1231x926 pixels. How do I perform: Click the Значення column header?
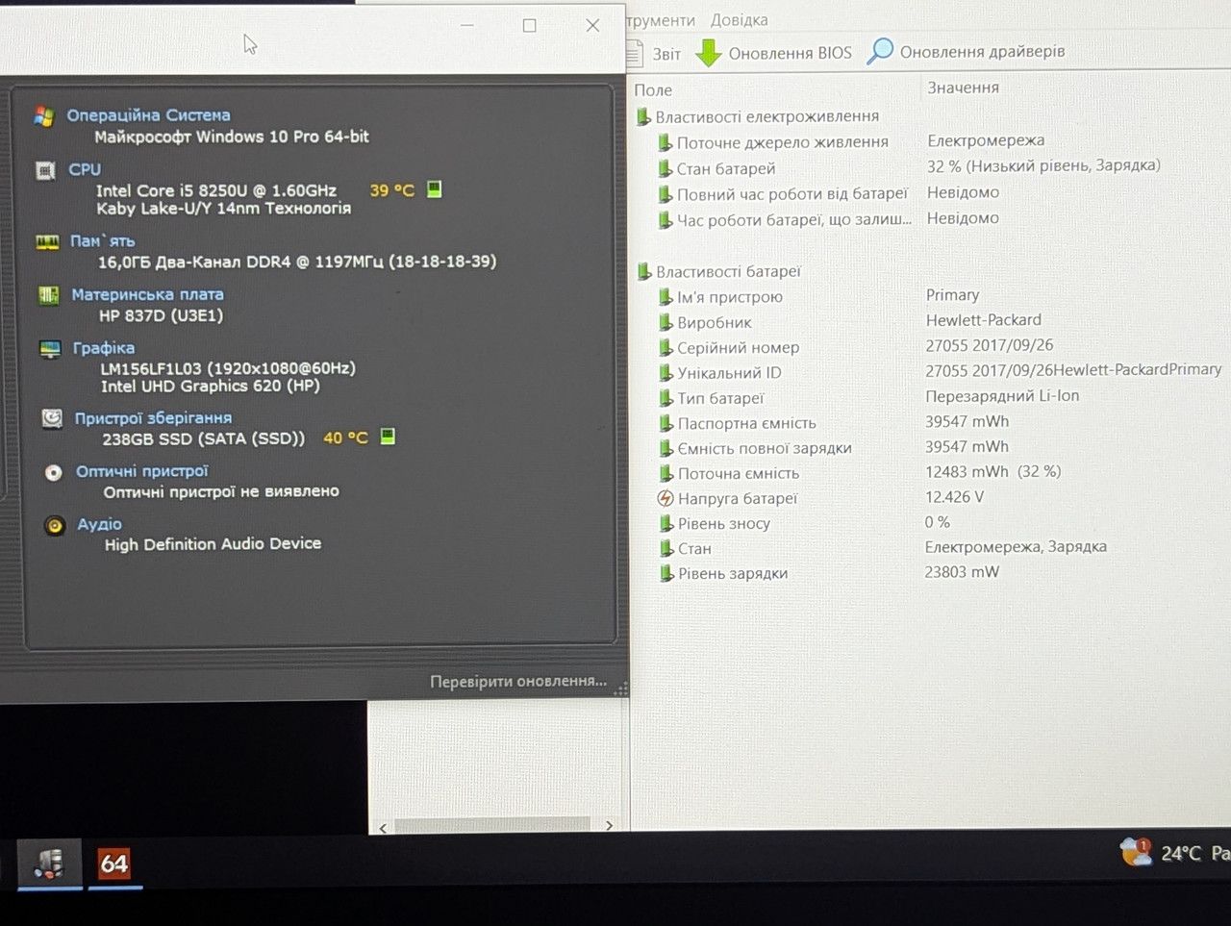pyautogui.click(x=963, y=88)
